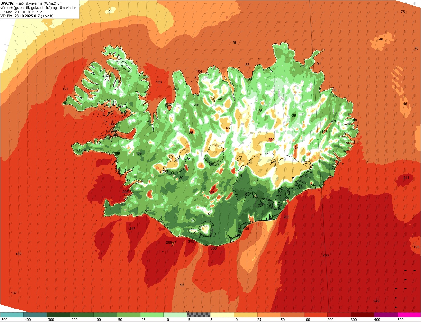Click the value 166 on the map
The image size is (421, 322).
112,125
